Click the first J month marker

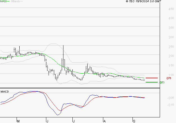click(47, 121)
